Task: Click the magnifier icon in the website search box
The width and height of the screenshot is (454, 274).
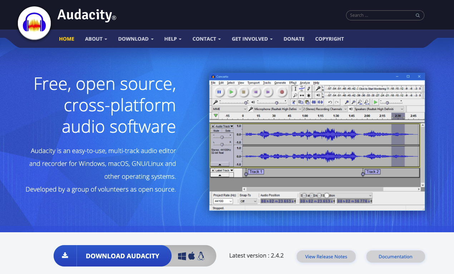Action: coord(418,15)
